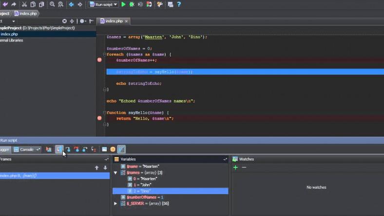Click the Show Execution Point icon
The image size is (384, 216).
coord(49,149)
